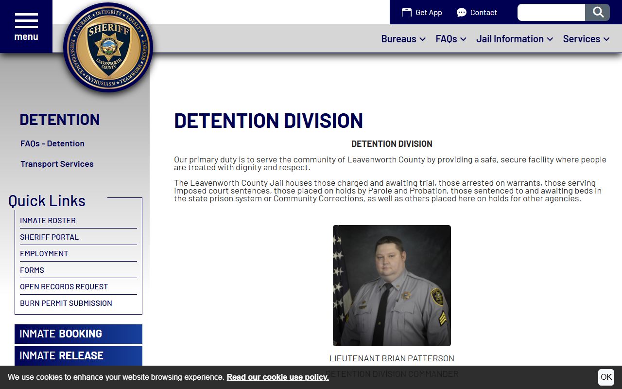
Task: Click Lieutenant Brian Patterson's photo
Action: pyautogui.click(x=392, y=285)
